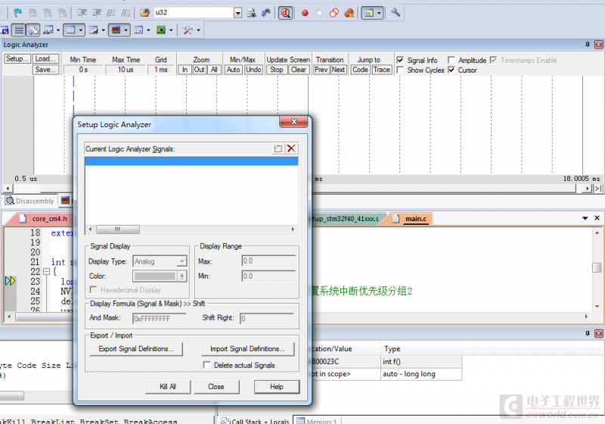Open the startup_stm32f40_41xxx.s tab

click(344, 219)
